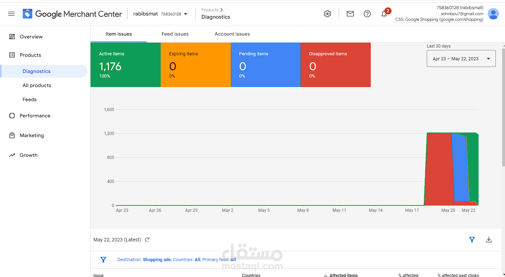The width and height of the screenshot is (505, 277).
Task: Download the diagnostics report
Action: click(489, 240)
